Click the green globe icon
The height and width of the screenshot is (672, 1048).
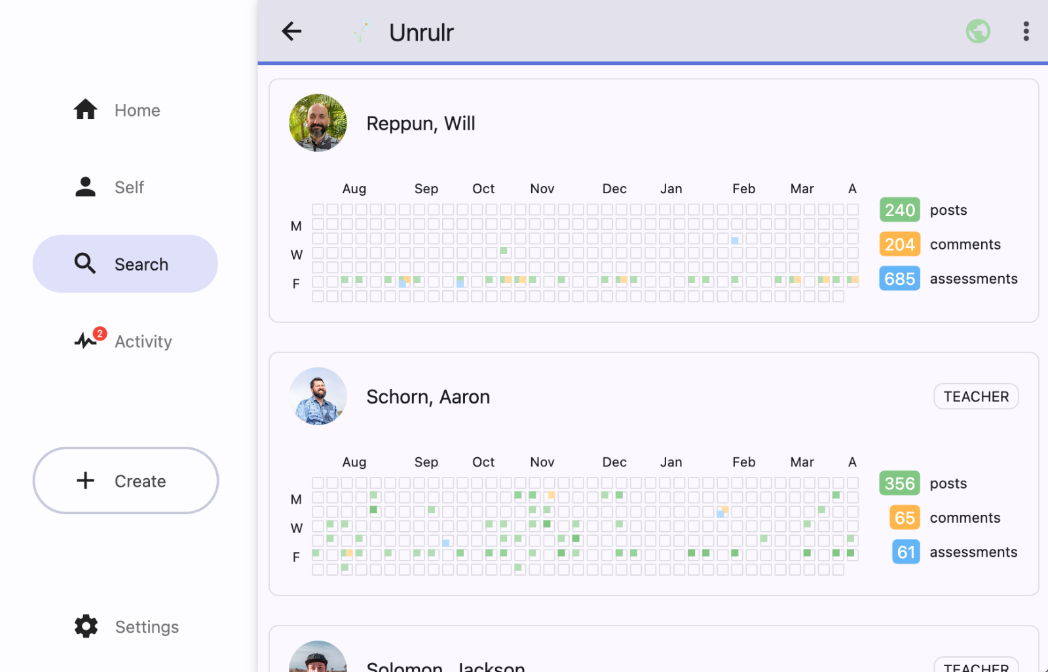(x=977, y=31)
